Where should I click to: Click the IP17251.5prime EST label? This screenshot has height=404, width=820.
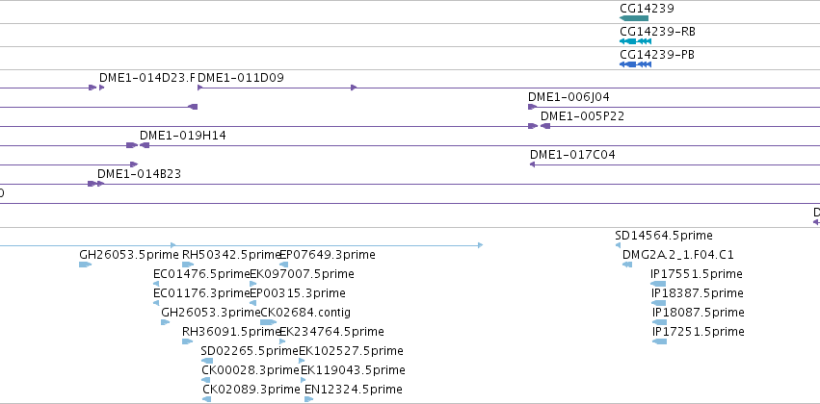click(699, 332)
